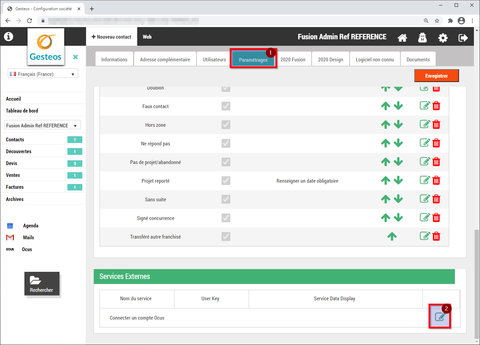The width and height of the screenshot is (480, 345).
Task: Toggle checkbox for "Signé concurrence"
Action: [x=226, y=218]
